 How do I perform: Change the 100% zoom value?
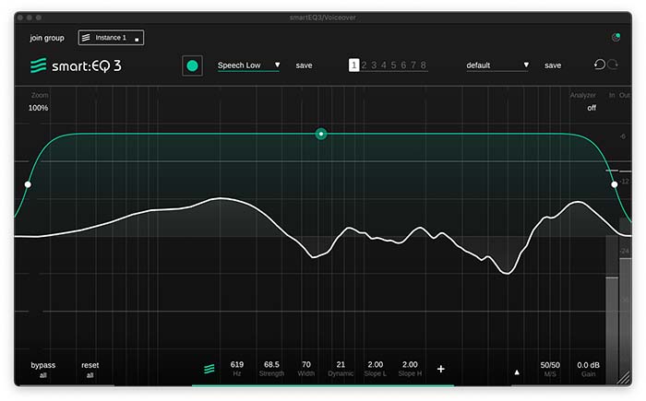tap(39, 108)
